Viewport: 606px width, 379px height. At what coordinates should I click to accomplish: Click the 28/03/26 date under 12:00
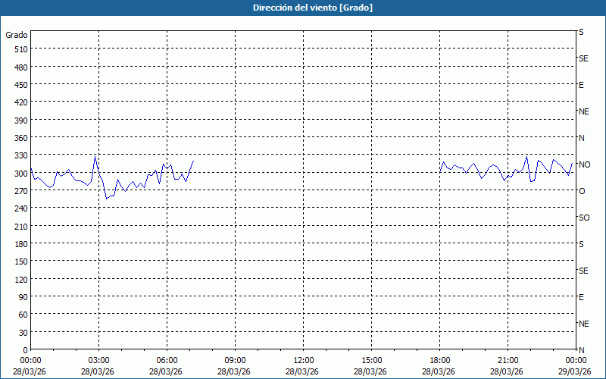tap(302, 371)
